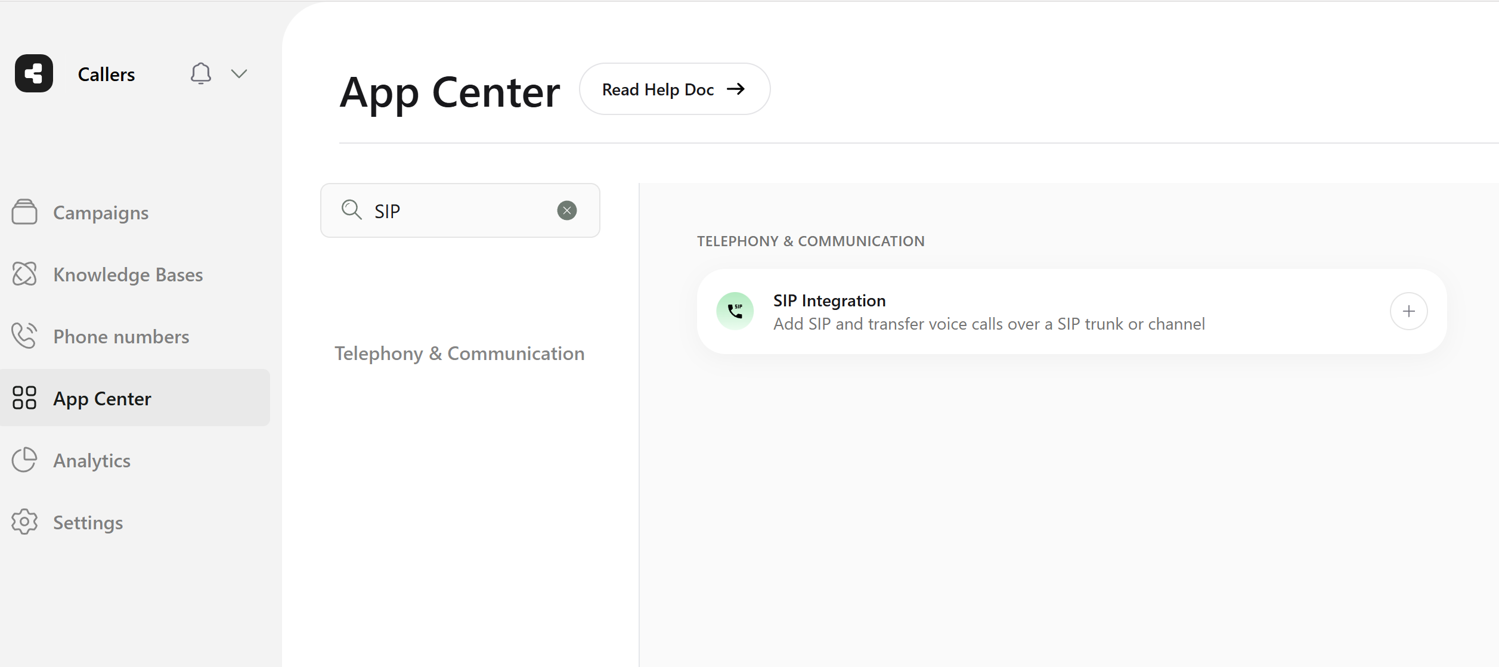Viewport: 1499px width, 667px height.
Task: Select Telephony & Communication category filter
Action: click(x=459, y=353)
